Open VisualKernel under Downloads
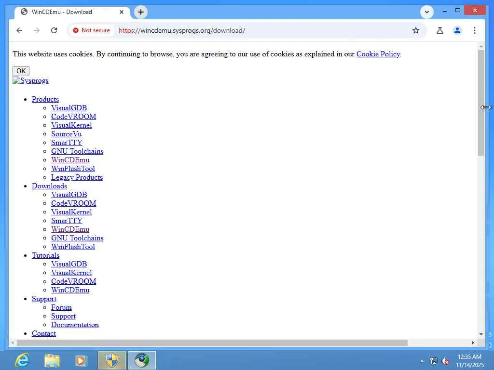 [71, 212]
